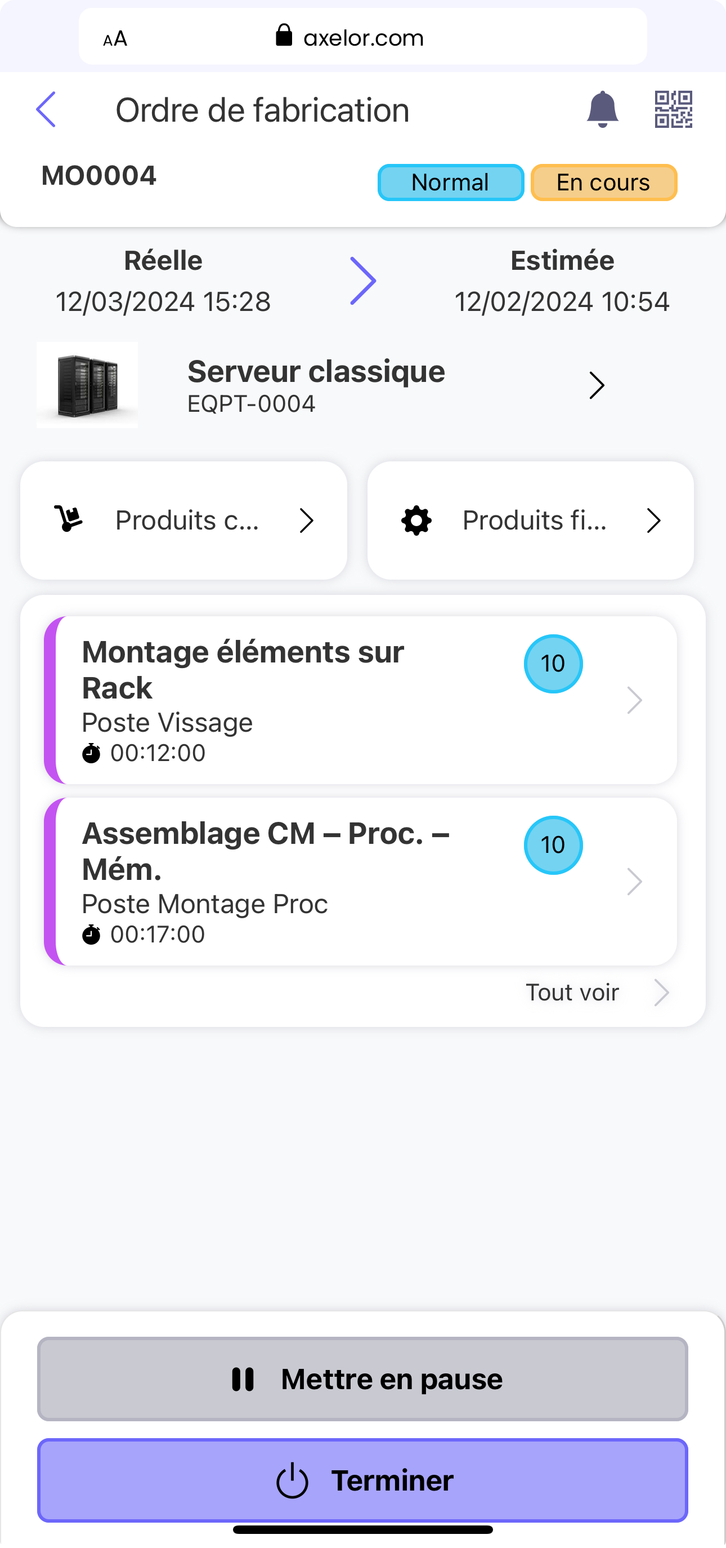Tap the lock icon in address bar
Viewport: 726px width, 1548px height.
pyautogui.click(x=284, y=36)
